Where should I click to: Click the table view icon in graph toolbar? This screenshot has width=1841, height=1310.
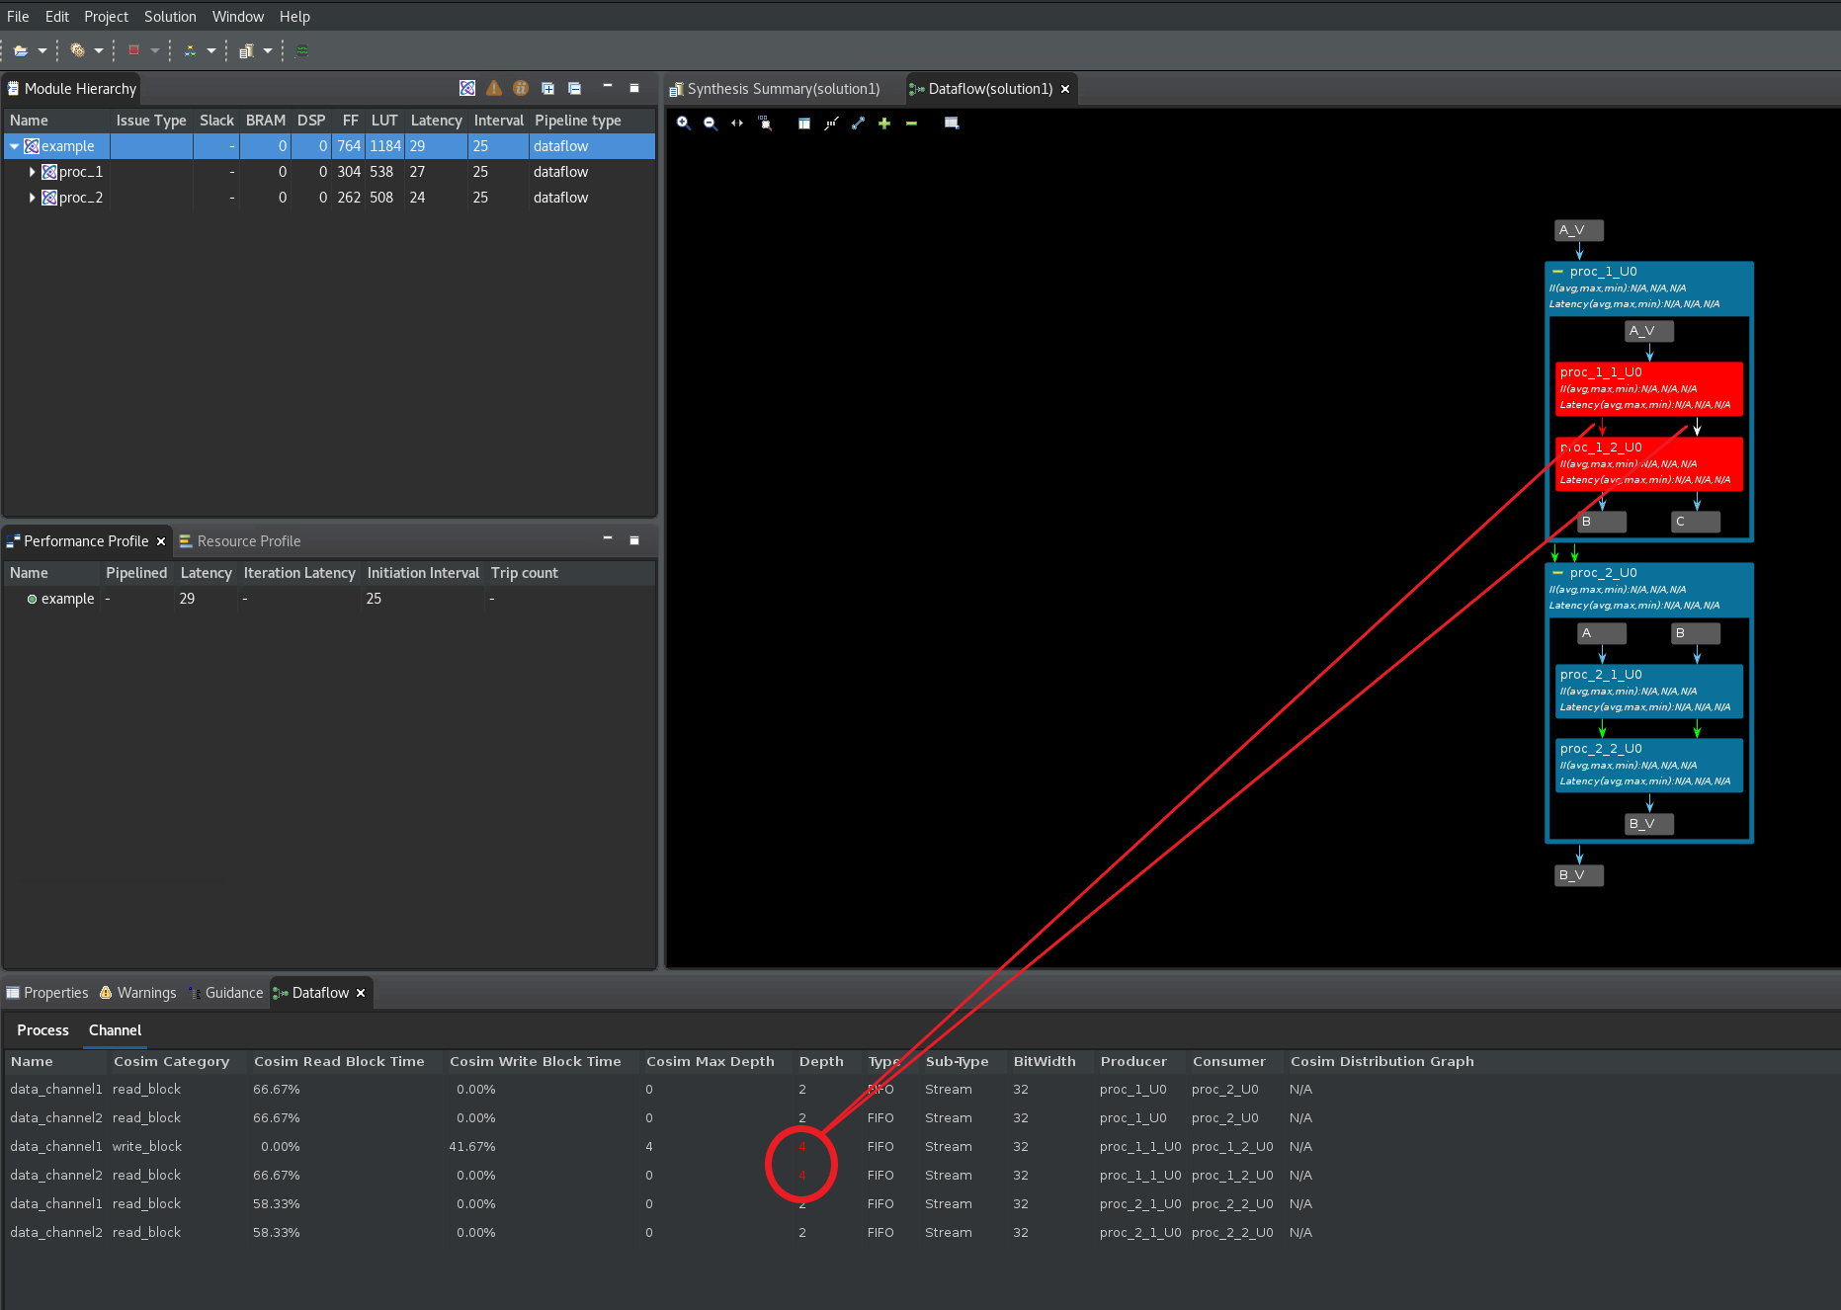(952, 123)
